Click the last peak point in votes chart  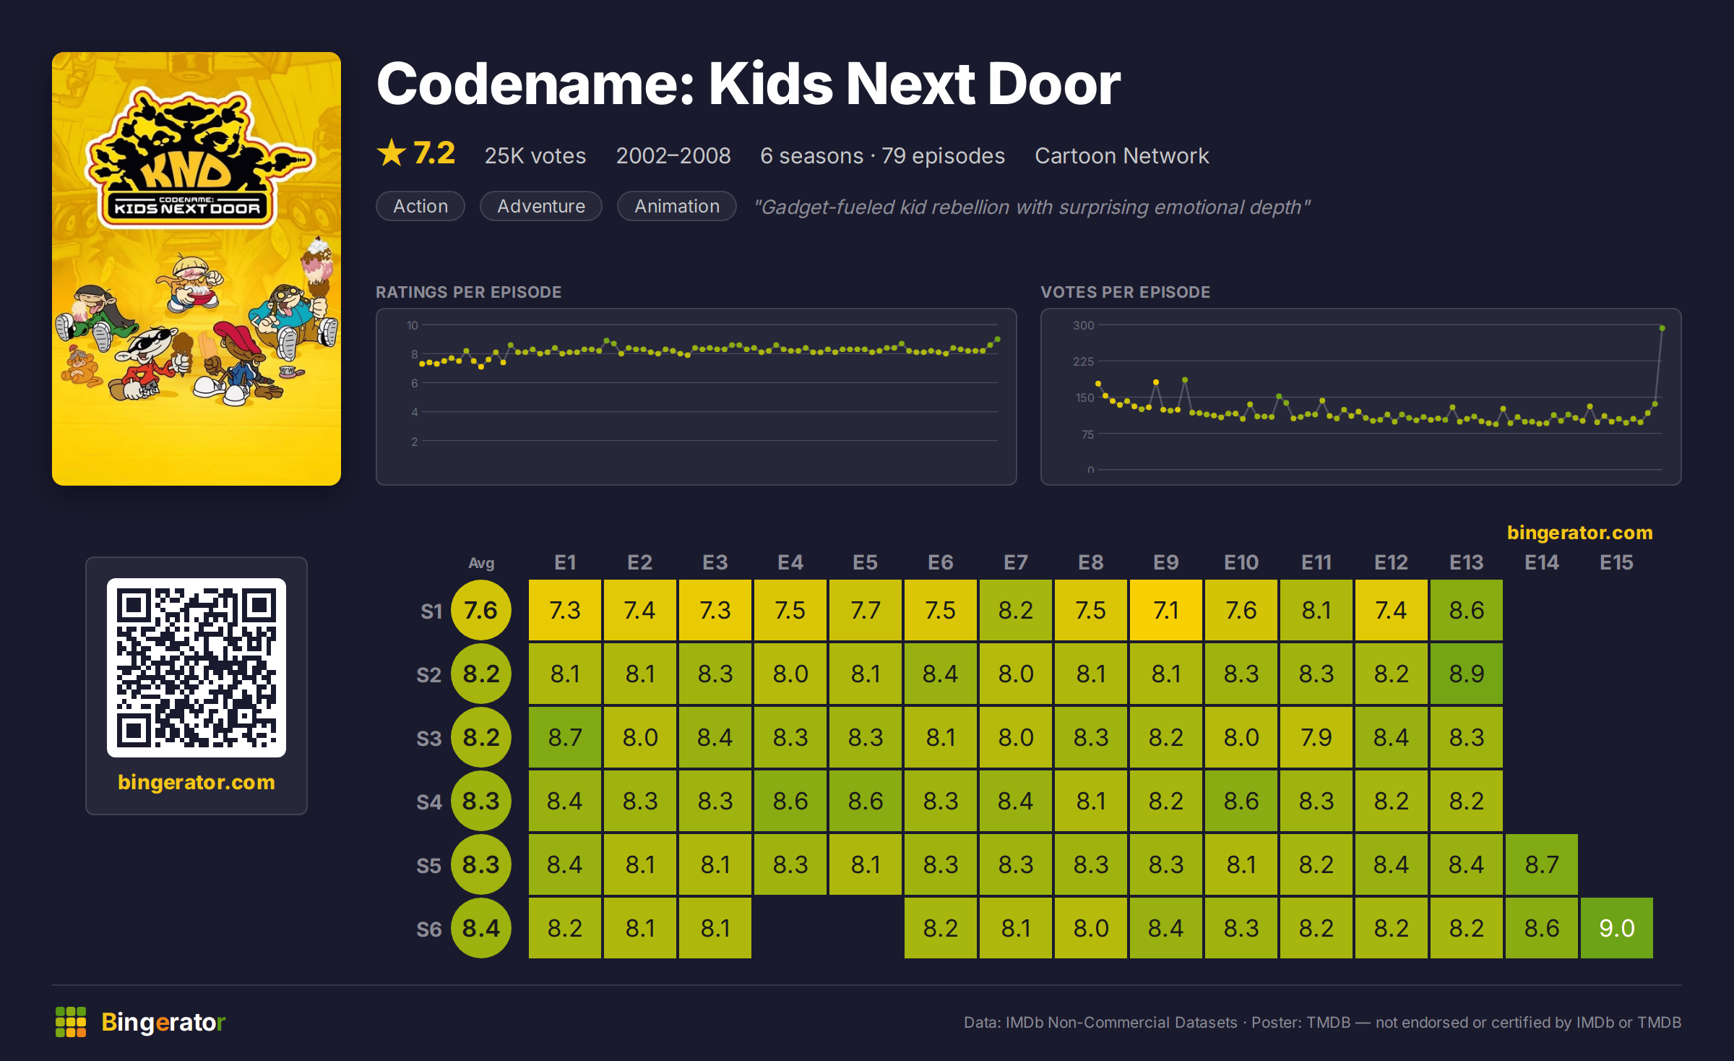tap(1662, 328)
